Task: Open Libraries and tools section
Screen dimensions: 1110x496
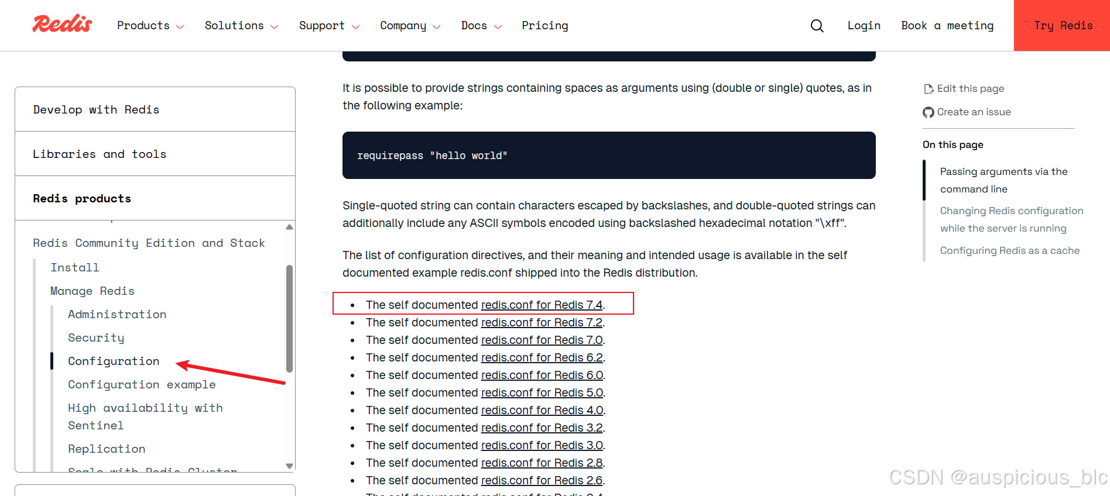Action: tap(155, 154)
